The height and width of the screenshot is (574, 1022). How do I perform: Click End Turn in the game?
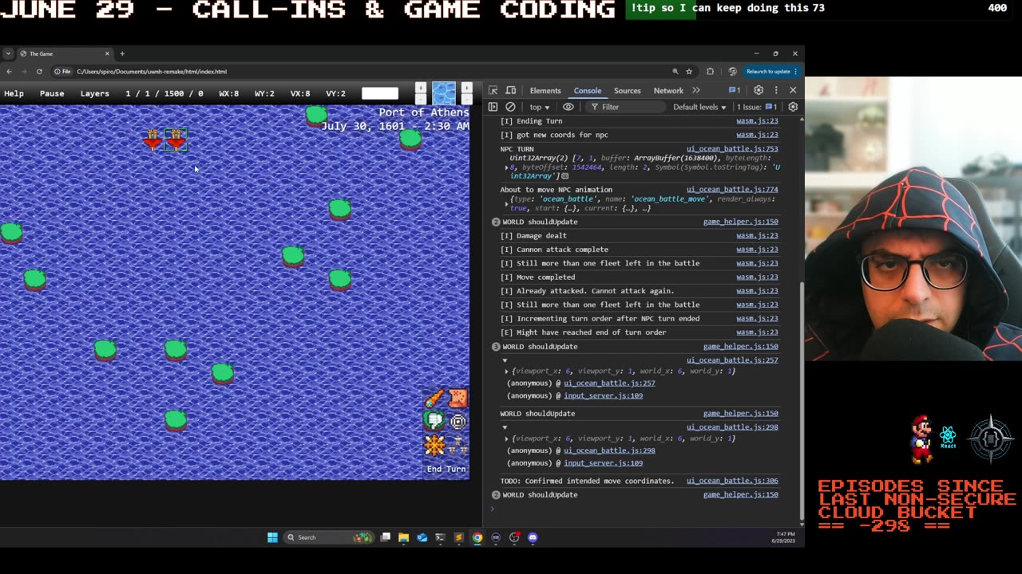click(446, 469)
